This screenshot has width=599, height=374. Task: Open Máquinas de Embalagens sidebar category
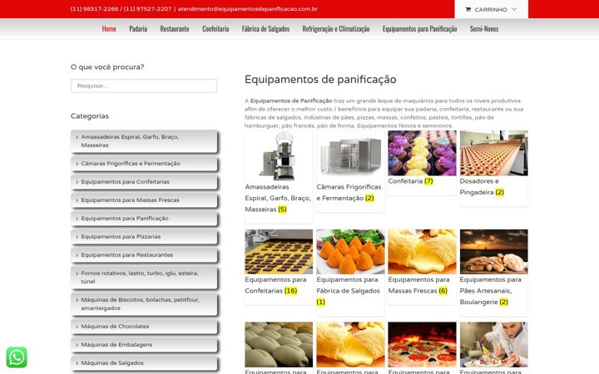pyautogui.click(x=144, y=345)
